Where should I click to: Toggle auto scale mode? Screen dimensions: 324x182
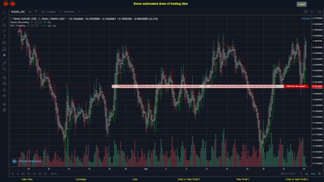pos(313,174)
